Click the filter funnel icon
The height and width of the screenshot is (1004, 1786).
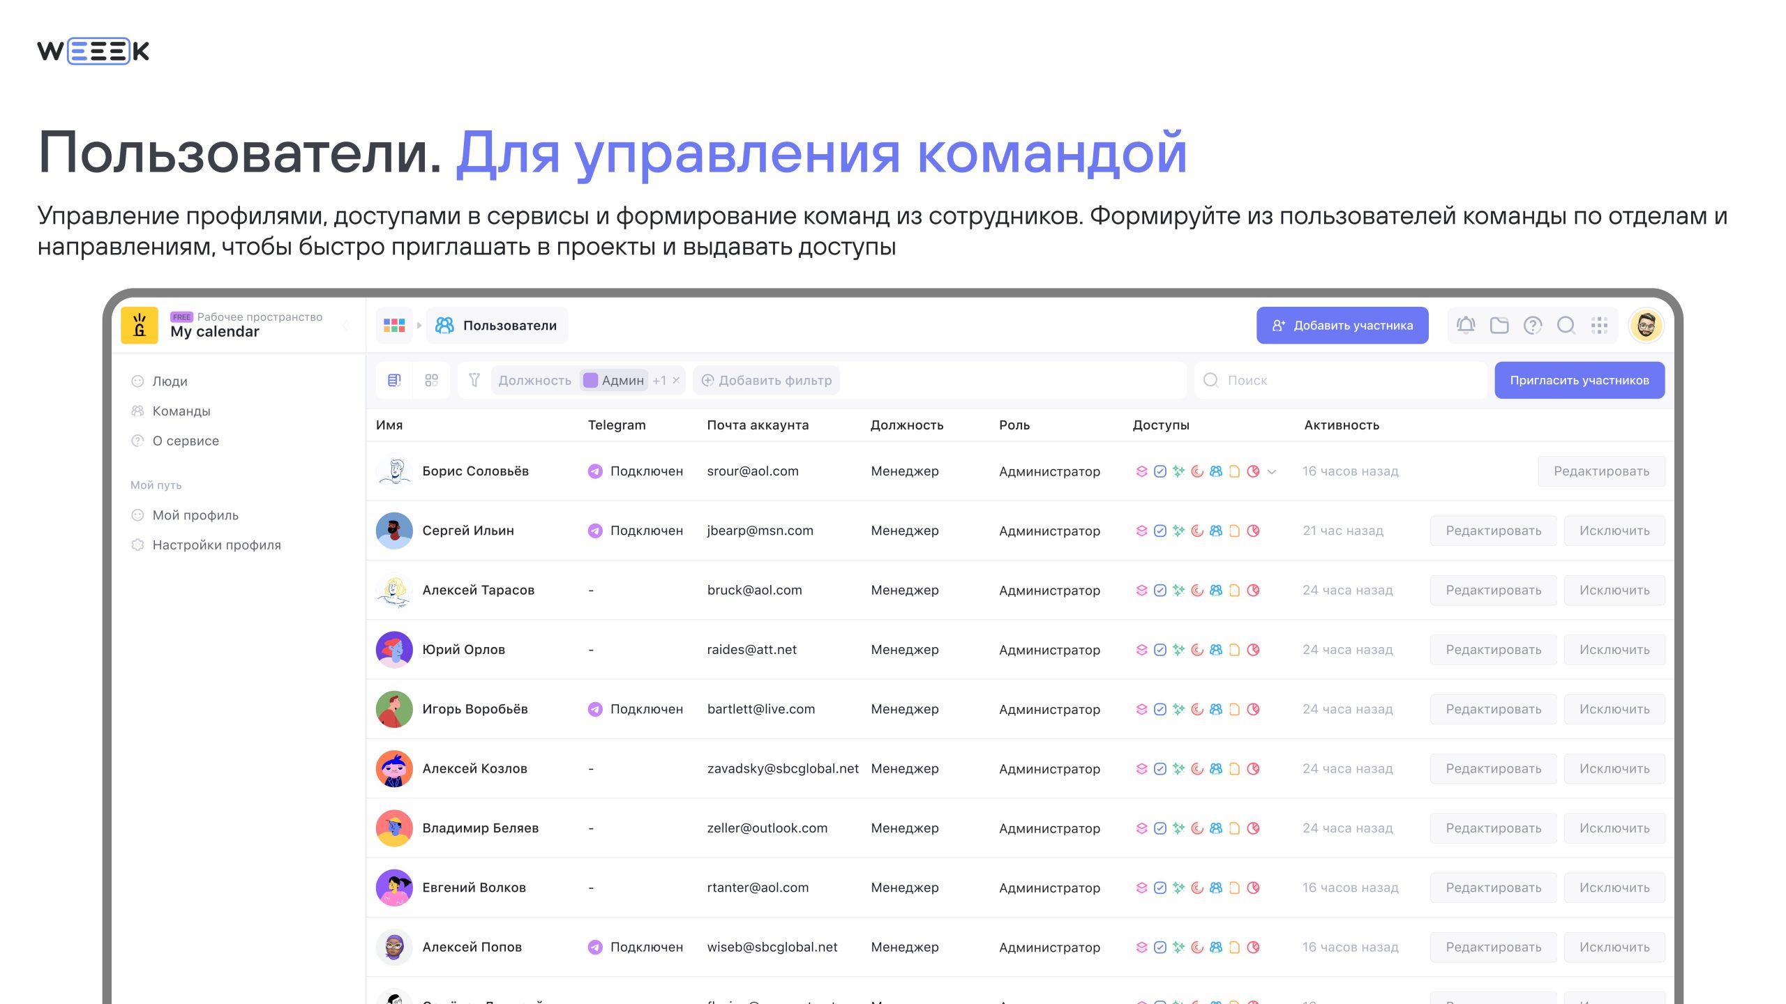(x=474, y=380)
